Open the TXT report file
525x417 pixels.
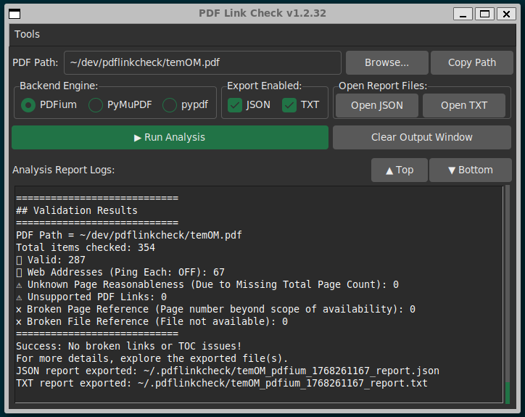click(464, 105)
